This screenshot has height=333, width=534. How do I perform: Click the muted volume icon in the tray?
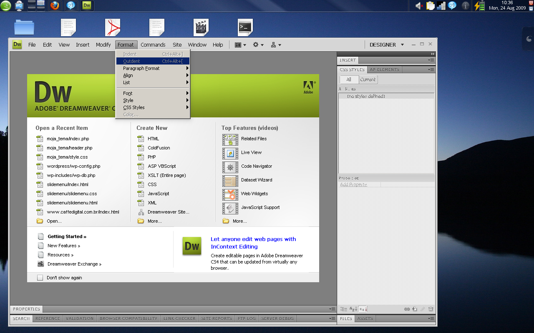(x=419, y=6)
